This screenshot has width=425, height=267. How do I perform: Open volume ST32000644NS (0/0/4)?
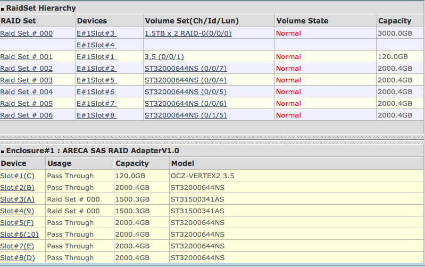(186, 80)
